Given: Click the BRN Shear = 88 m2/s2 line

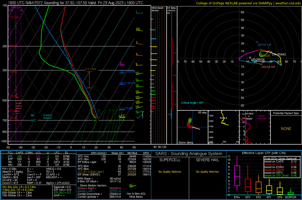Looking at the screenshot, I should coord(99,179).
